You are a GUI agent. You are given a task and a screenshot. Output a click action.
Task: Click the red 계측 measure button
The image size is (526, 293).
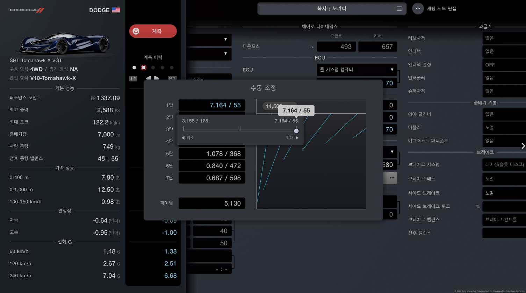click(x=153, y=31)
